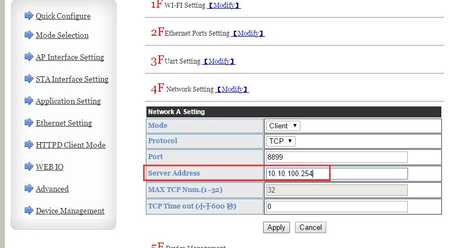The height and width of the screenshot is (248, 454).
Task: Click the arrow icon beside Quick Configure
Action: point(29,15)
